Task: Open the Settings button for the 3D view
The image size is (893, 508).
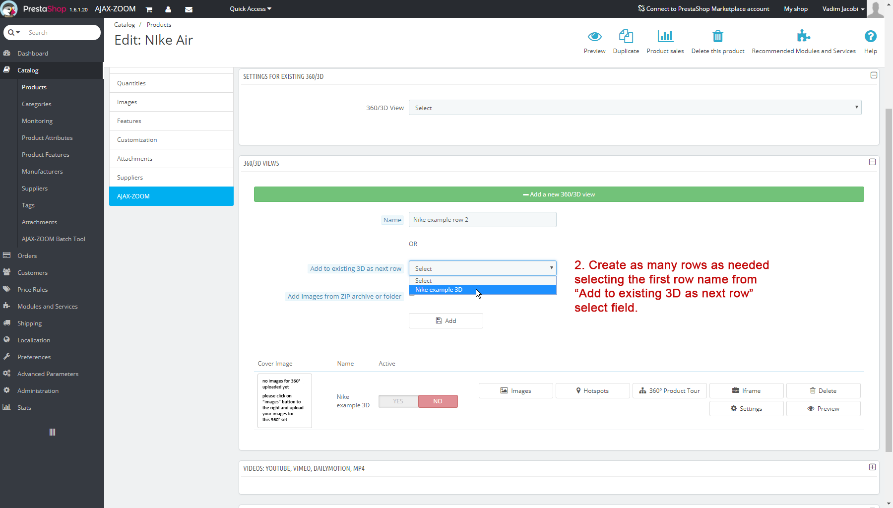Action: 747,409
